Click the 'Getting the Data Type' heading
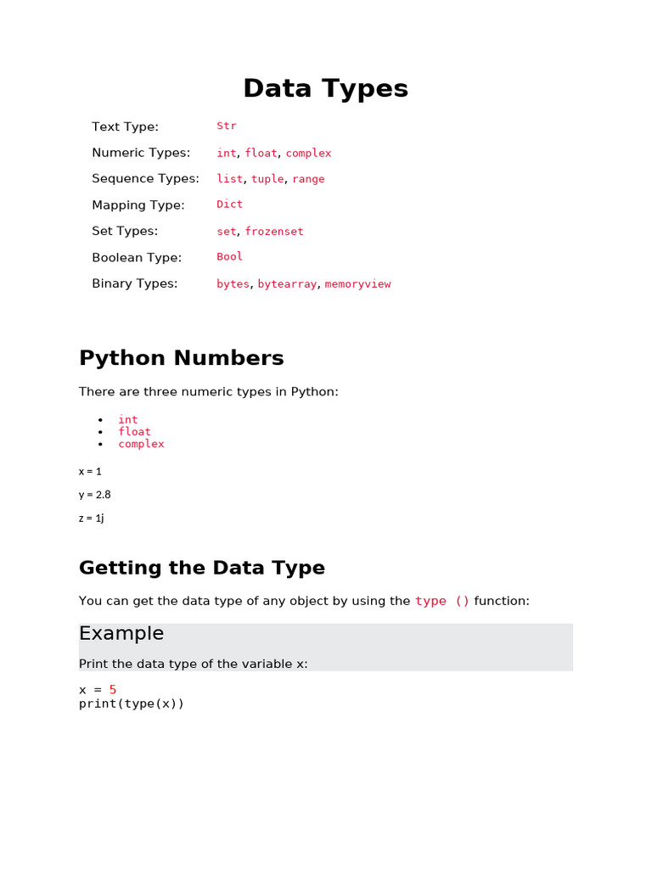Screen dimensions: 652x869 pyautogui.click(x=201, y=568)
